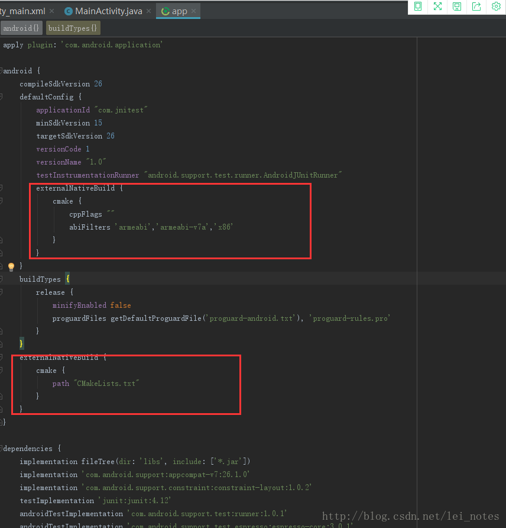Click the test:runner:1.0.1 dependency line
The height and width of the screenshot is (528, 506).
pos(153,514)
